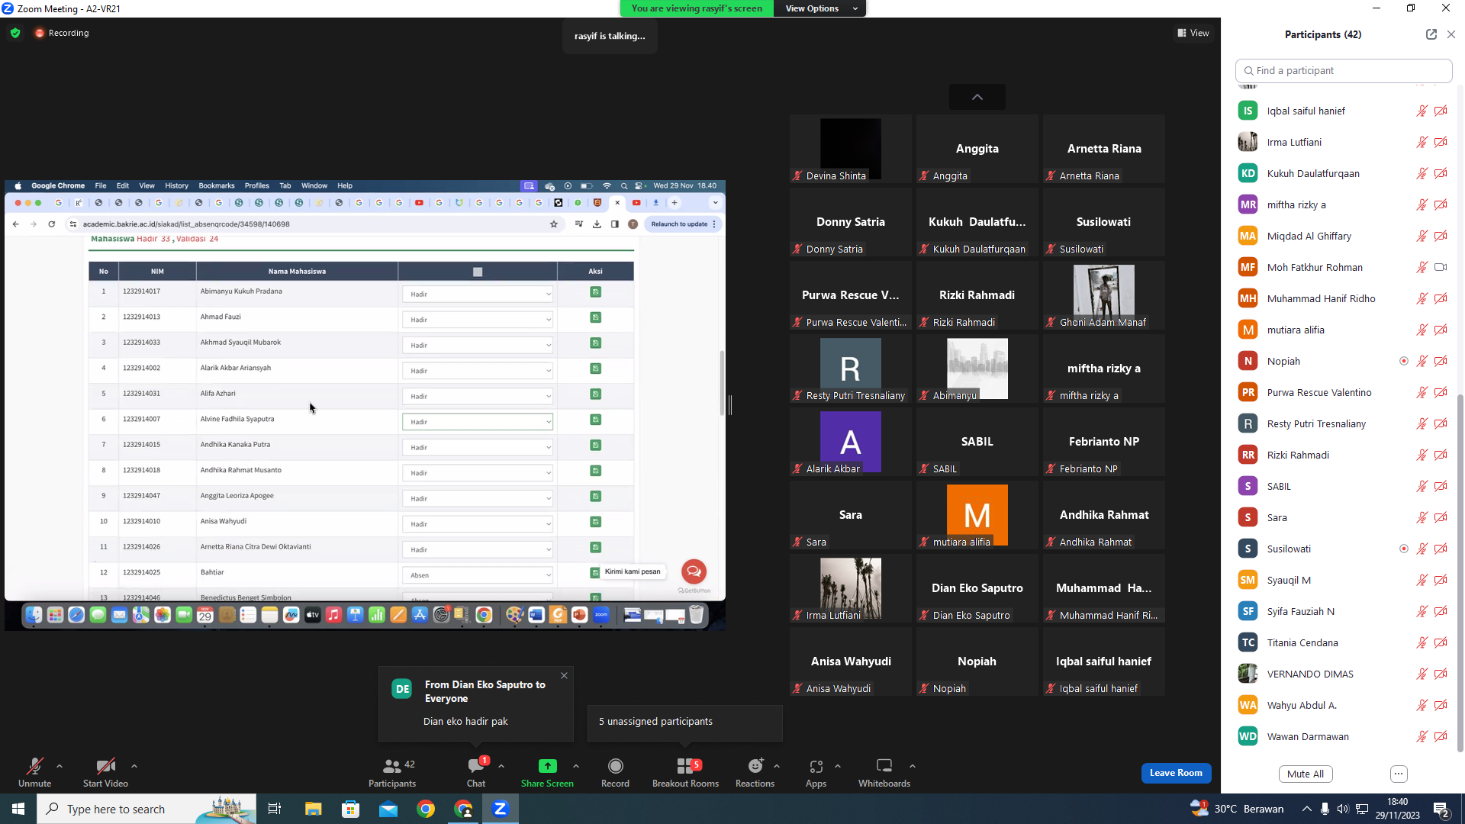Open the Windows notification center
Viewport: 1465px width, 824px height.
1442,809
